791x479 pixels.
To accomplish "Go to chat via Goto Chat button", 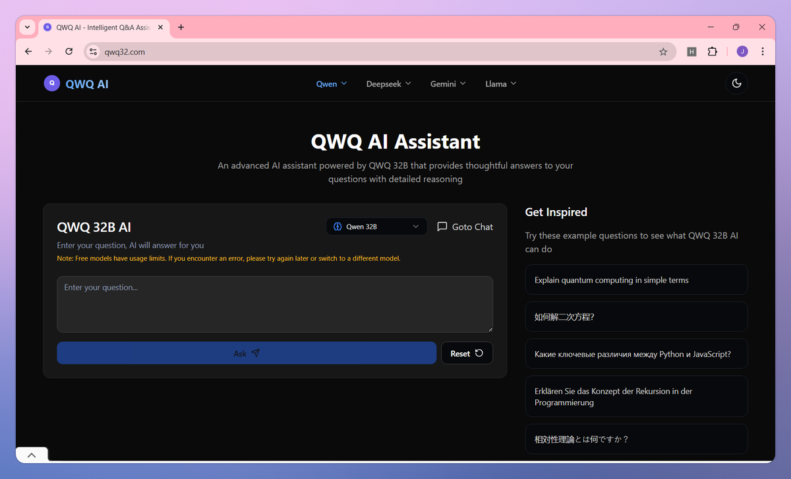I will [465, 227].
